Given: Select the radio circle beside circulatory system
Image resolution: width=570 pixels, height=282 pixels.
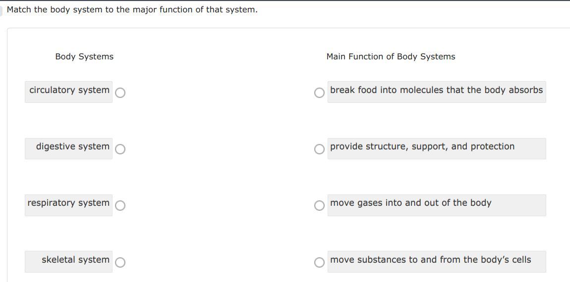Looking at the screenshot, I should coord(120,93).
